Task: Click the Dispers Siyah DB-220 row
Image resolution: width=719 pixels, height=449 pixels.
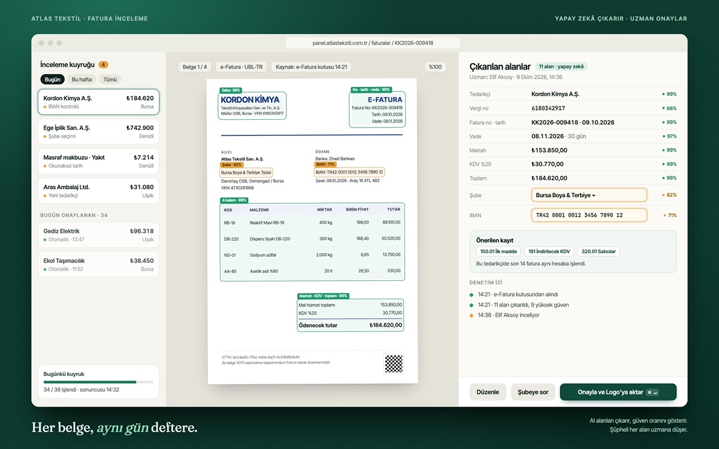Action: (x=312, y=238)
